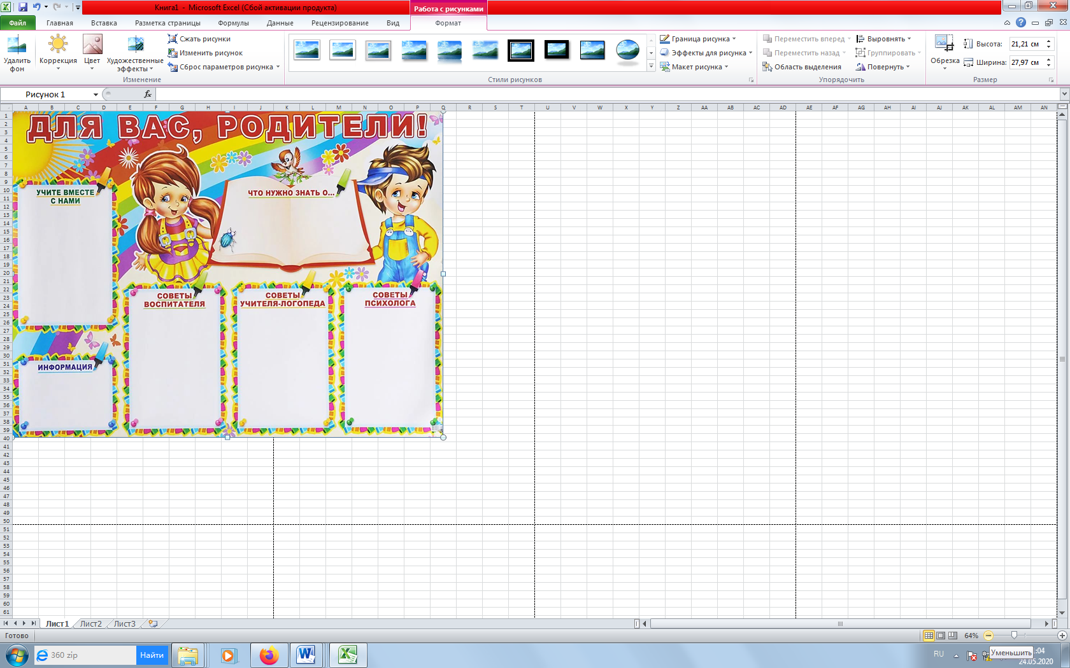Viewport: 1070px width, 668px height.
Task: Select the Лист2 sheet tab
Action: coord(90,623)
